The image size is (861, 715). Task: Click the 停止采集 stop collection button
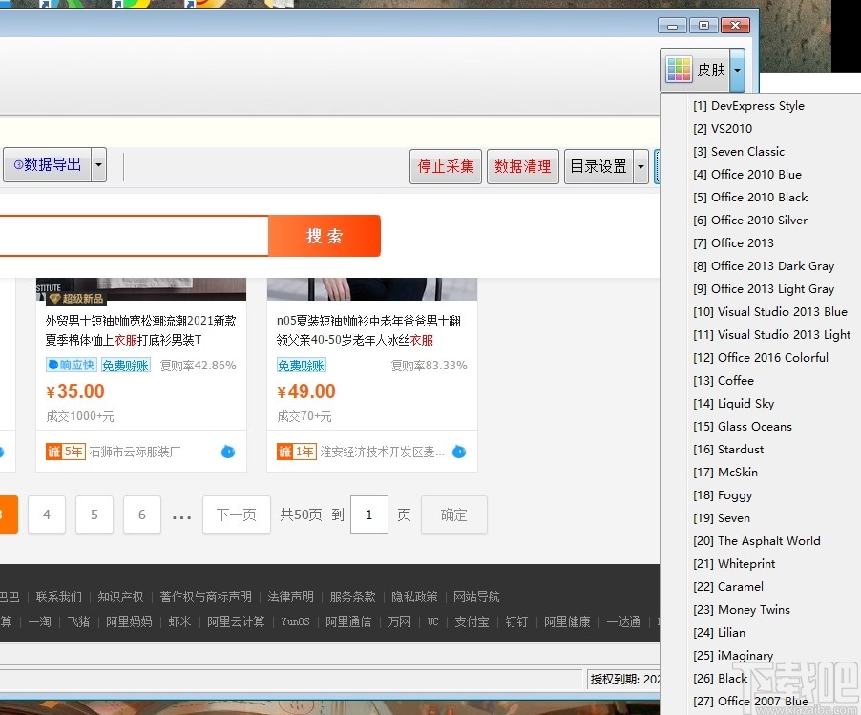coord(445,164)
